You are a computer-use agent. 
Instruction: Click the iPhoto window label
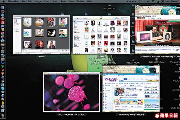(x=42, y=57)
